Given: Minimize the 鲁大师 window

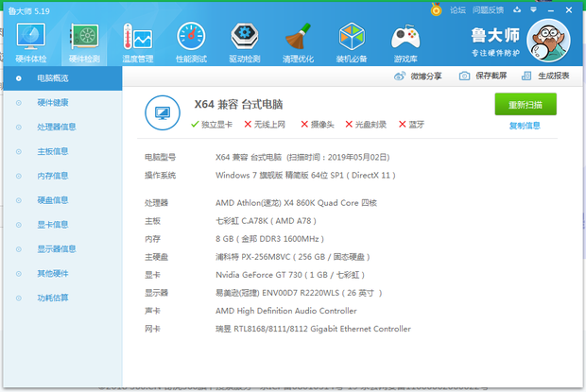Looking at the screenshot, I should pyautogui.click(x=550, y=10).
